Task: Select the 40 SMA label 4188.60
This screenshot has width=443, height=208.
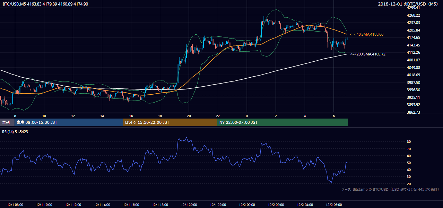Action: point(367,35)
